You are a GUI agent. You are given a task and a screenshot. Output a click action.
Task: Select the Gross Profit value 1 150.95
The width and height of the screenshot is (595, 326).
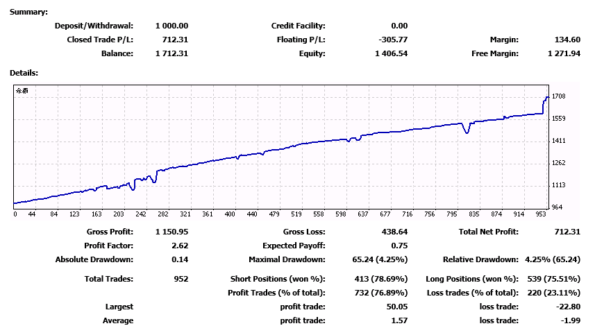pyautogui.click(x=172, y=232)
